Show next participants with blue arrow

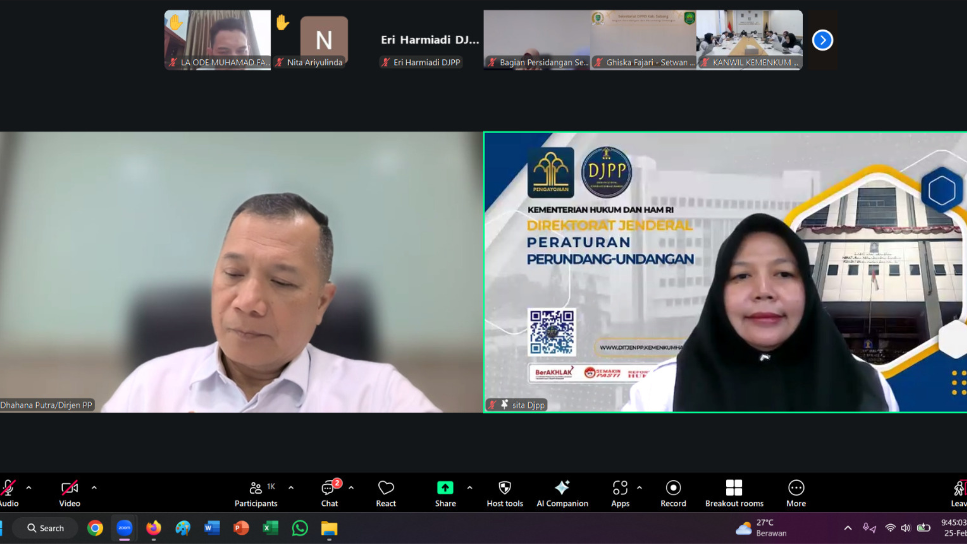click(822, 40)
